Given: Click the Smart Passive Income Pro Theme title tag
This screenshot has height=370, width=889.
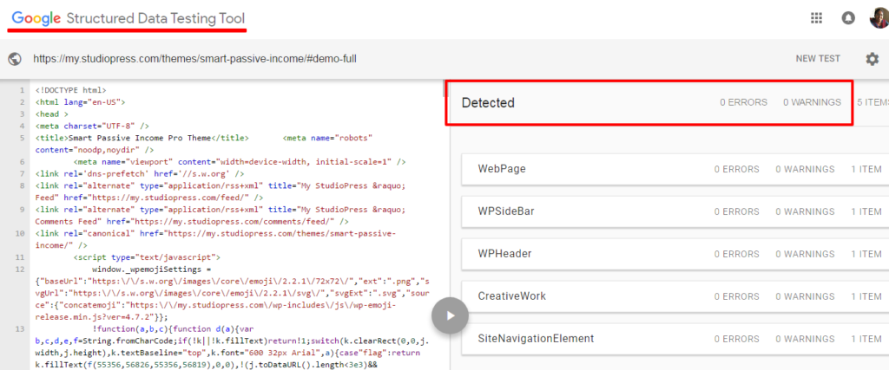Looking at the screenshot, I should (x=142, y=138).
